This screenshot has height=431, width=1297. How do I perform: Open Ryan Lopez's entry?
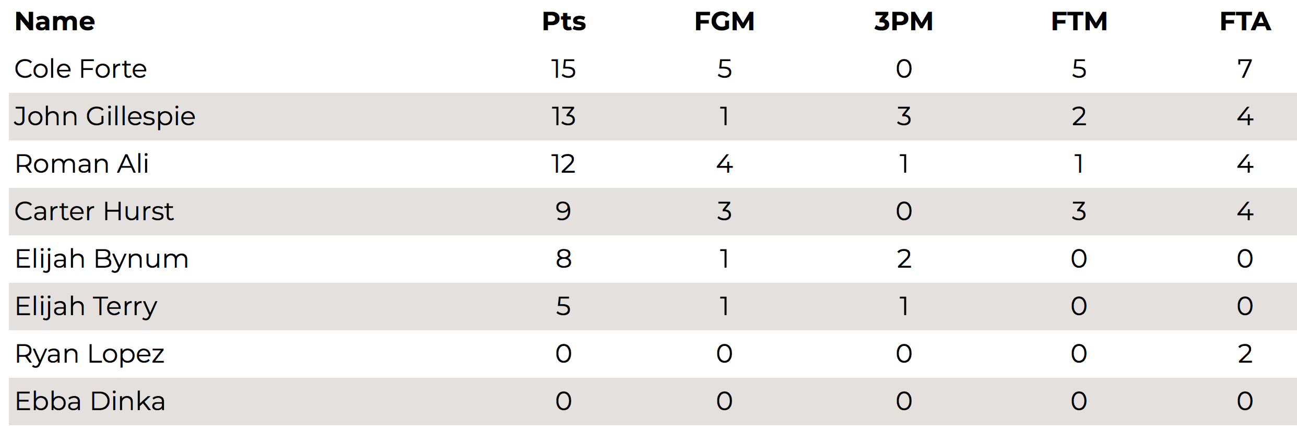90,355
